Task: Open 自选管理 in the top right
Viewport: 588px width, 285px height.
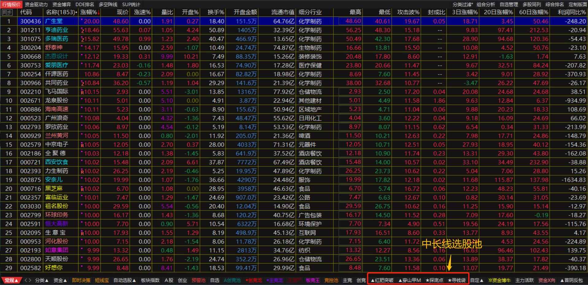Action: pyautogui.click(x=509, y=4)
